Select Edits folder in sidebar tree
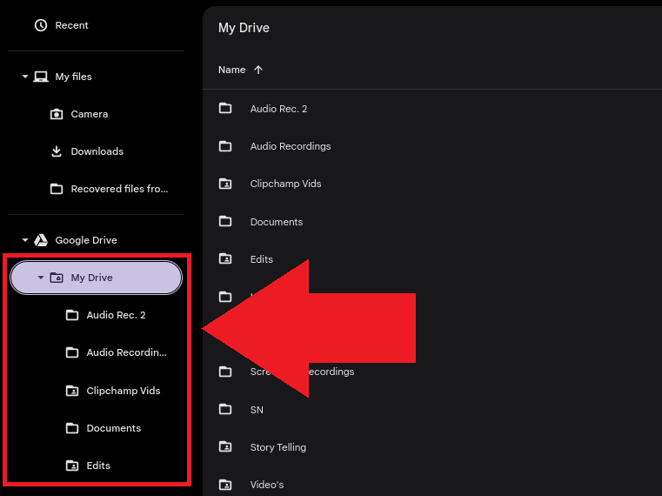Screen dimensions: 662x496 (x=98, y=466)
